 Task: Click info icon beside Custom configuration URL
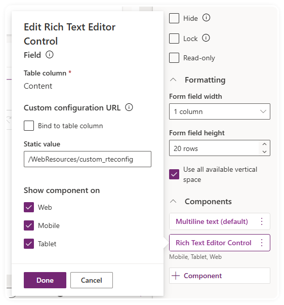129,107
